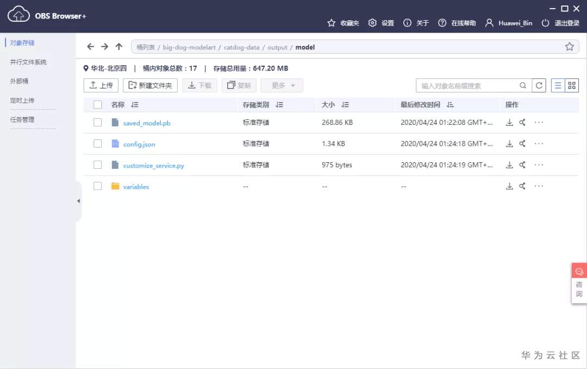This screenshot has width=587, height=369.
Task: Switch to grid view
Action: [572, 86]
